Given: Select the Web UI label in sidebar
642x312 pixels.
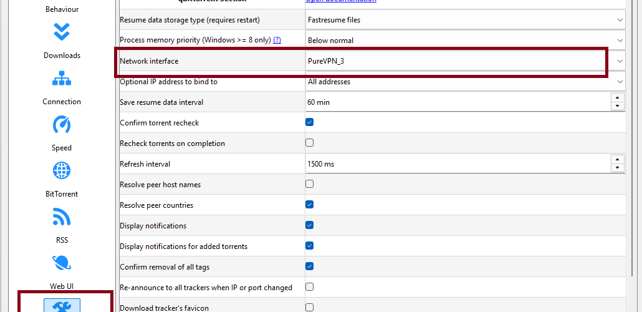Looking at the screenshot, I should tap(62, 286).
